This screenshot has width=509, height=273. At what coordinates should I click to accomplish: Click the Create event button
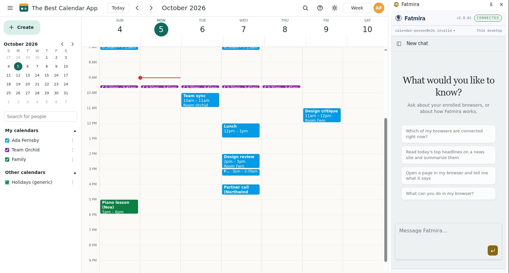click(x=22, y=27)
